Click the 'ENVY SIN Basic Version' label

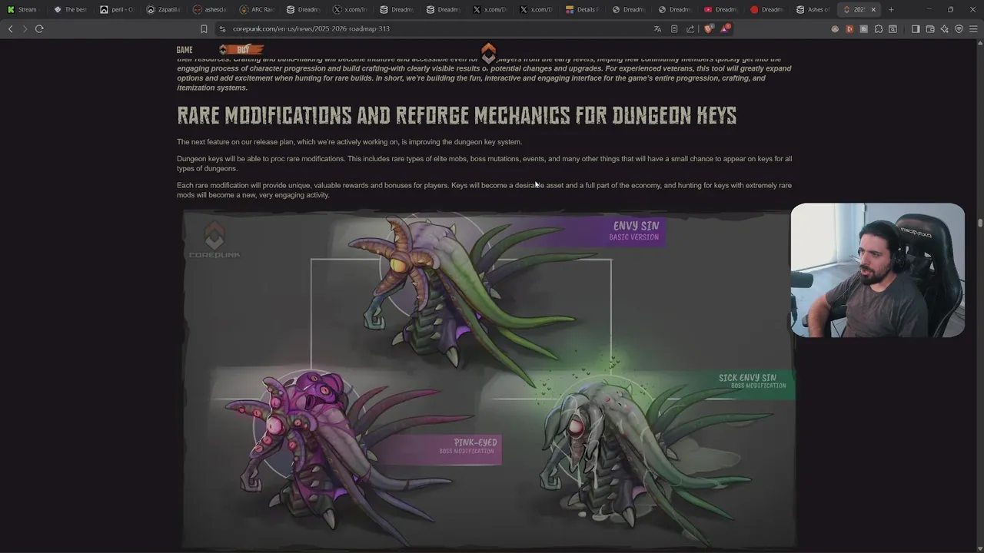pos(635,230)
